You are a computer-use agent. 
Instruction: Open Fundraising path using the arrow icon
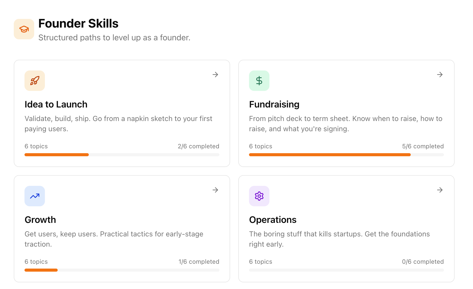(440, 75)
